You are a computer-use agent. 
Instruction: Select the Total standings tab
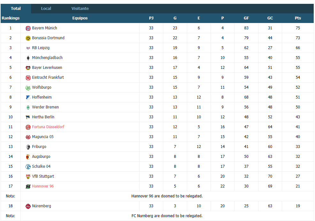[x=16, y=8]
